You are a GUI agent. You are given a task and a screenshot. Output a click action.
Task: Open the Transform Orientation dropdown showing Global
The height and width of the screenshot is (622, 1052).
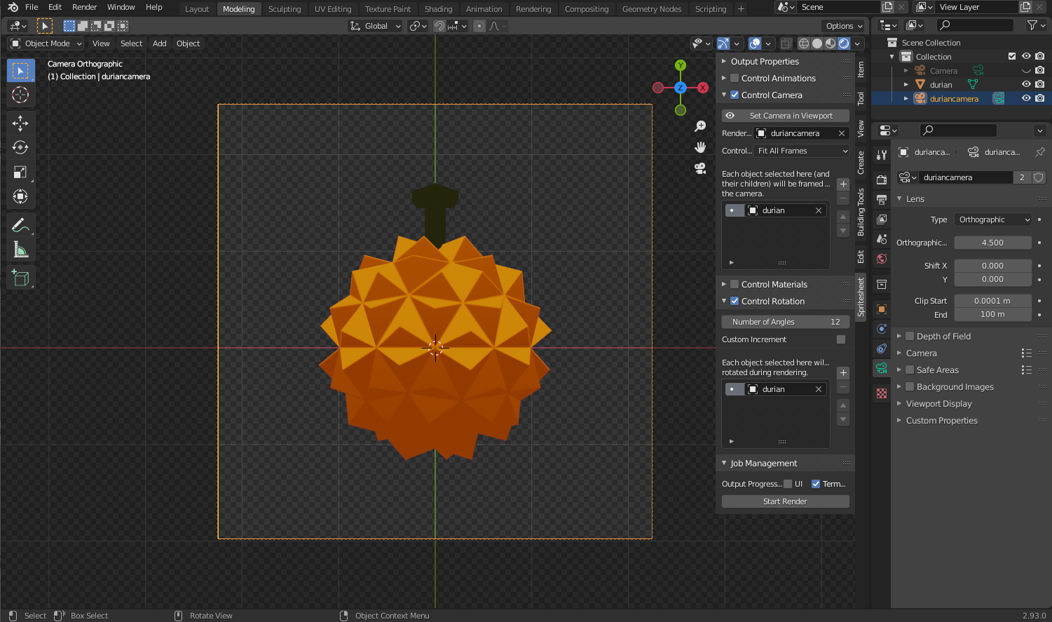pos(375,25)
